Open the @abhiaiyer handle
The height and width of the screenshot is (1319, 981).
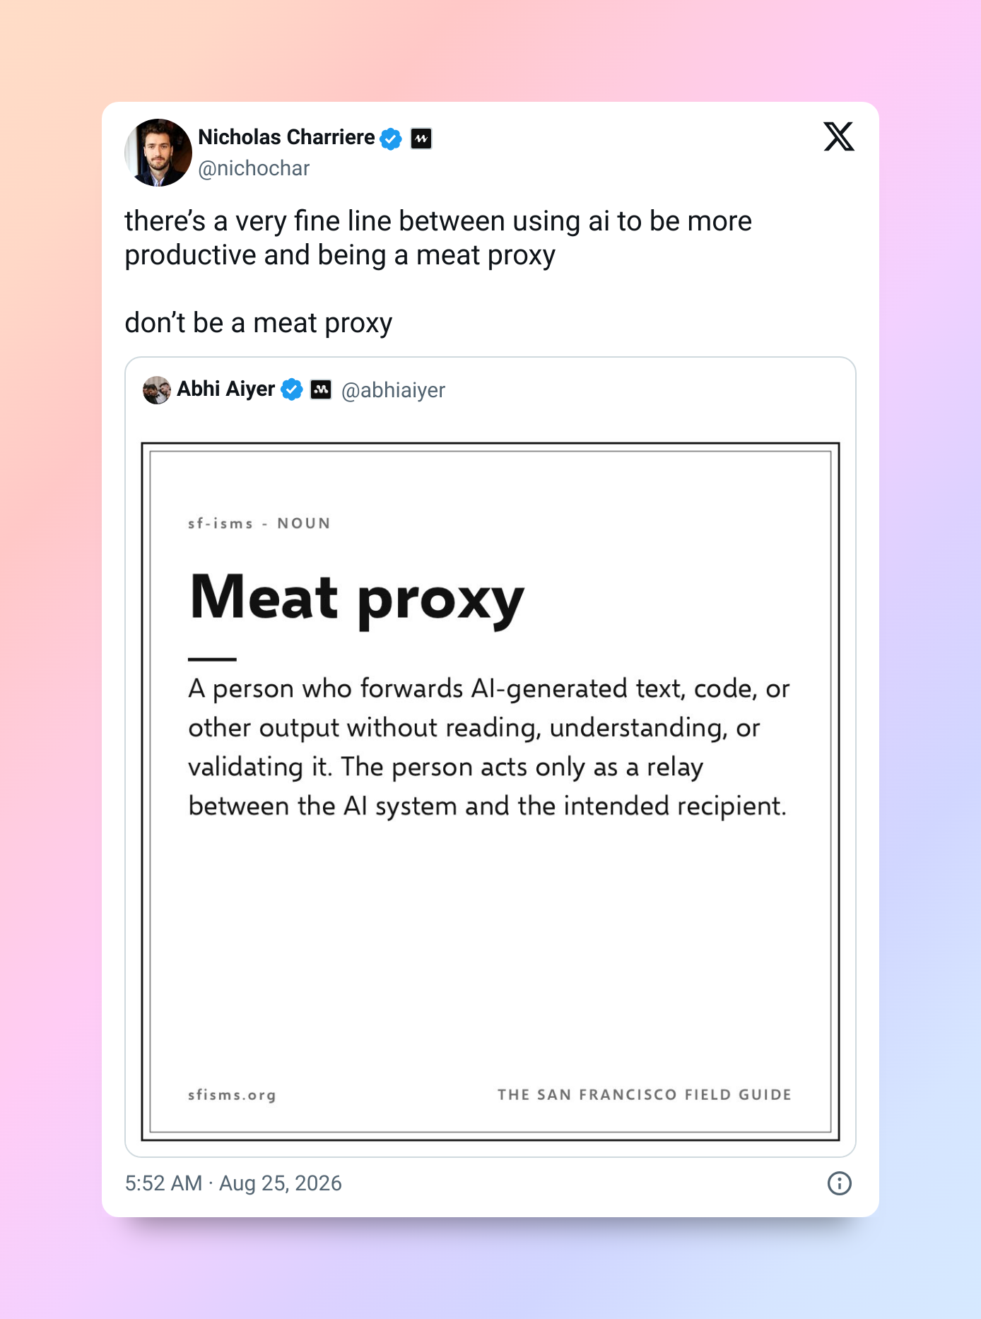point(393,390)
